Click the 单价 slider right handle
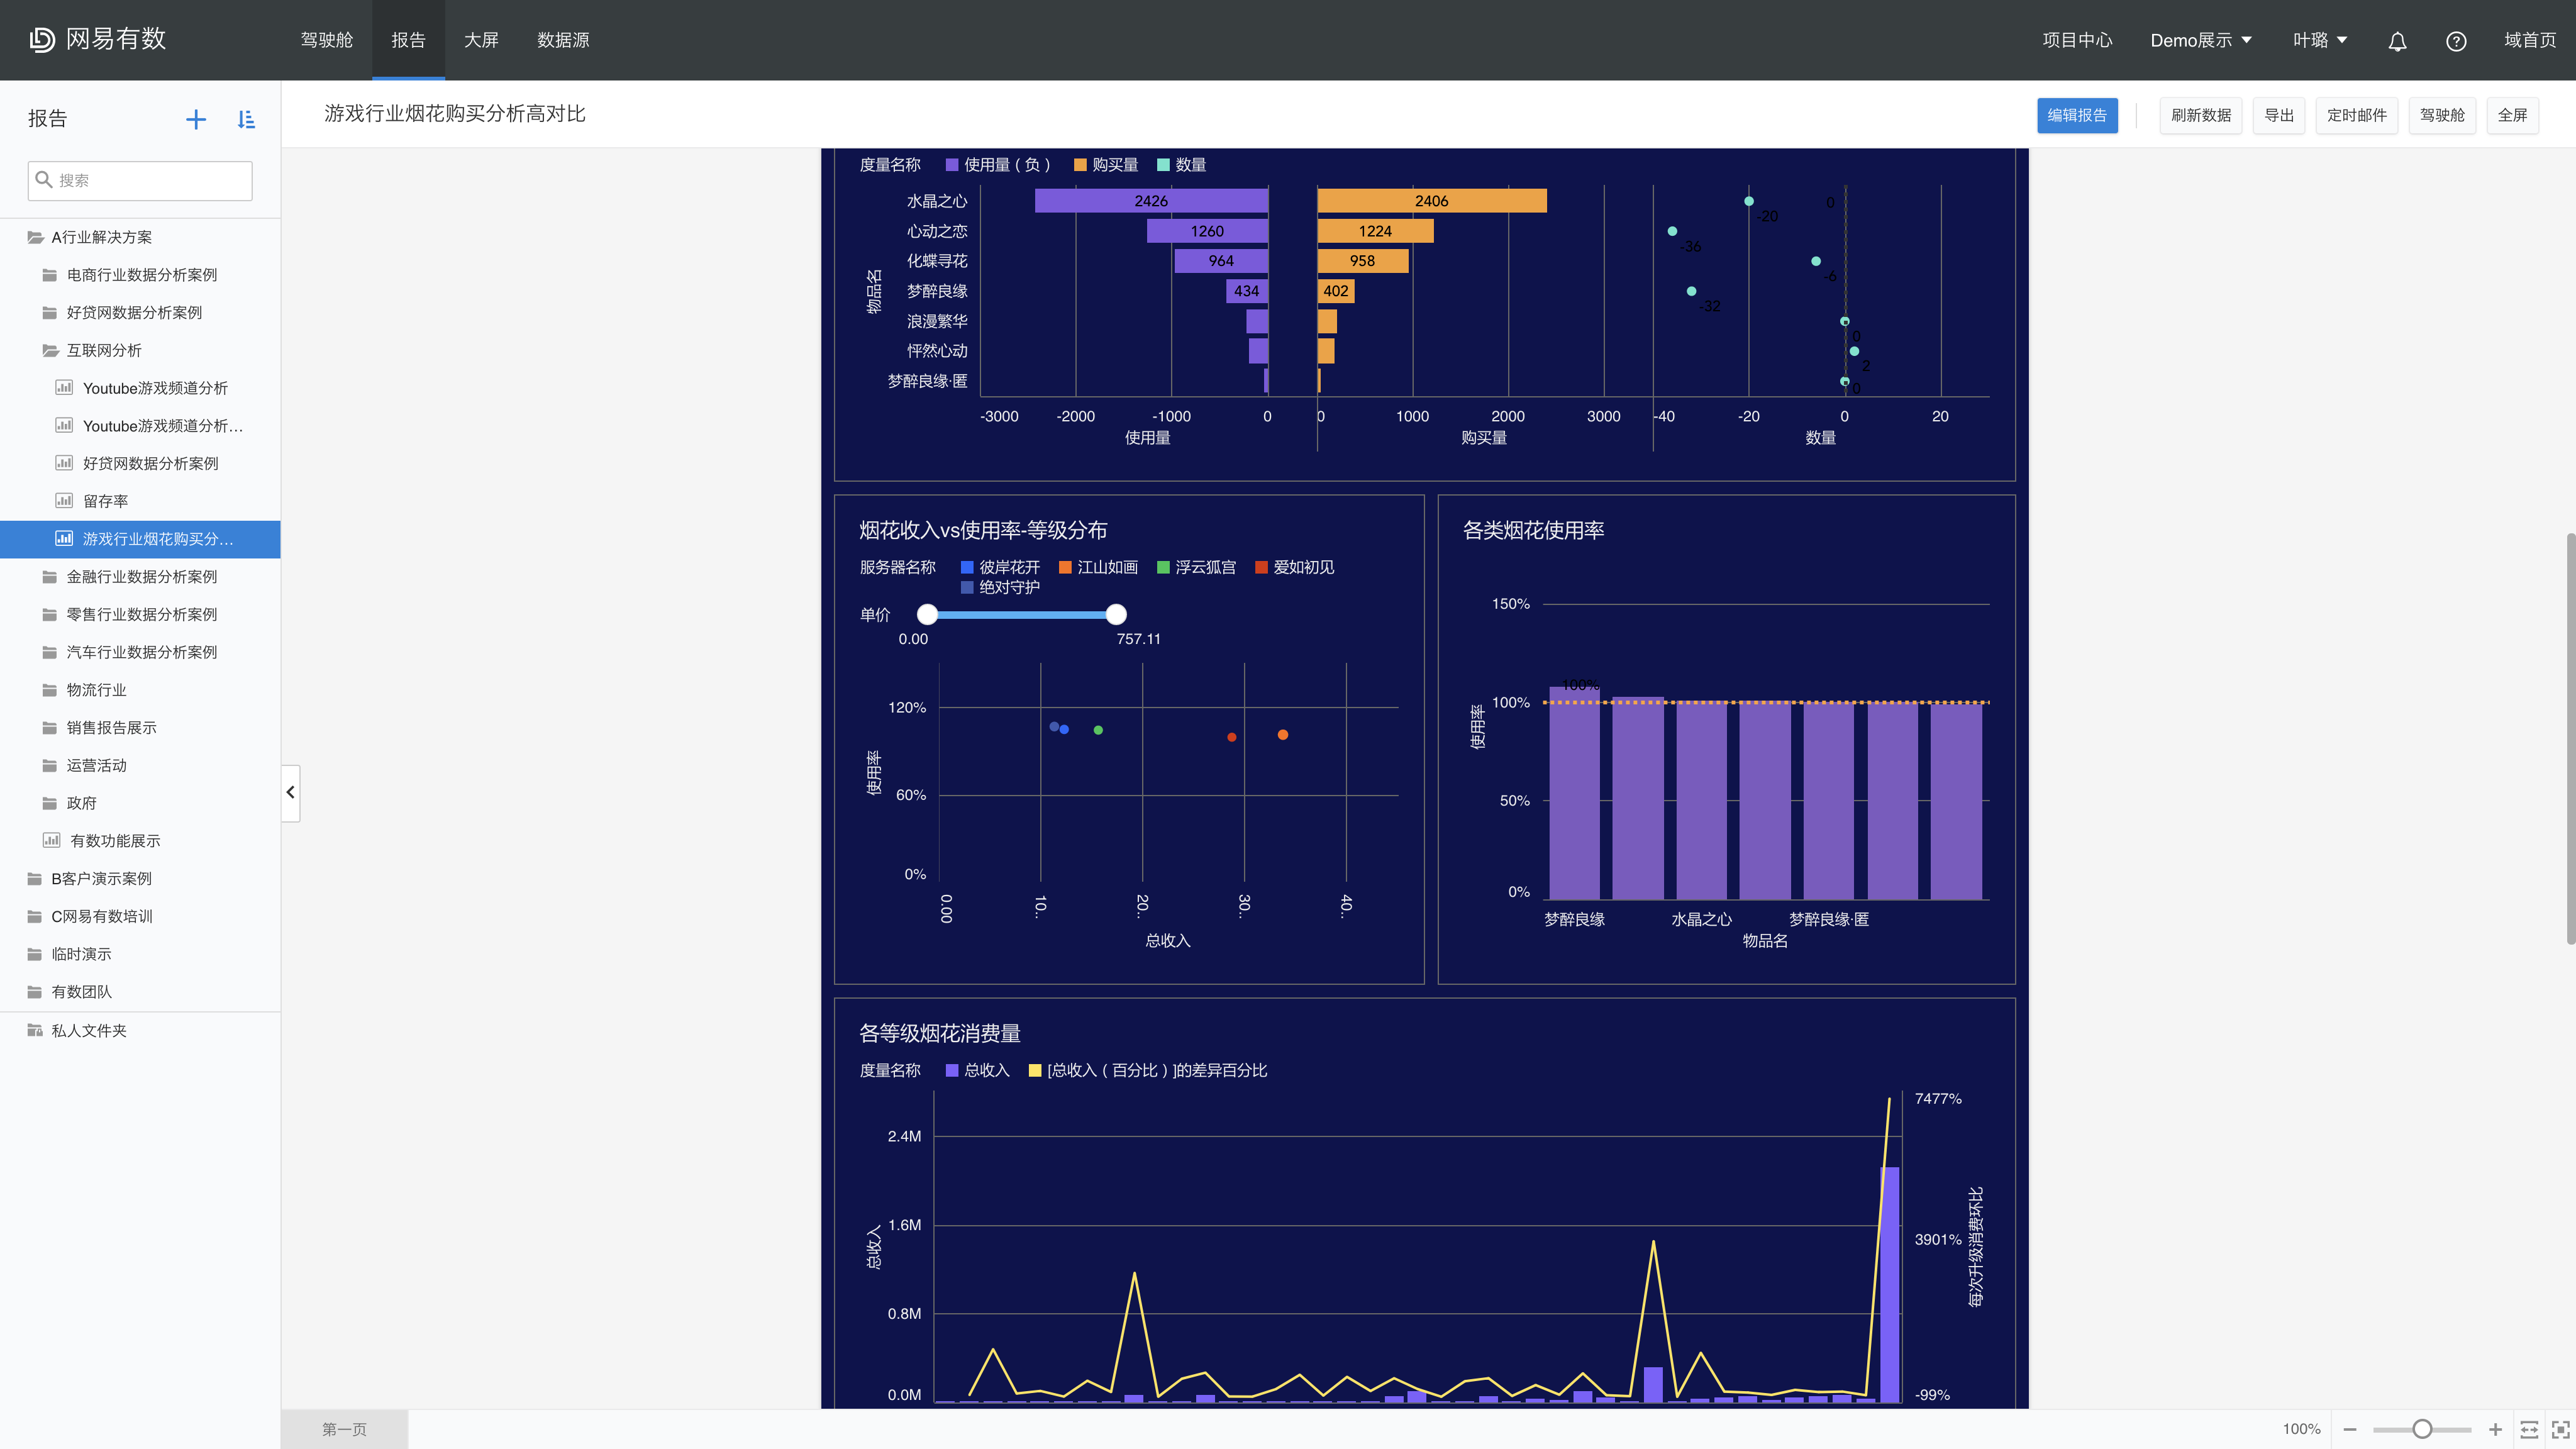This screenshot has width=2576, height=1449. [x=1116, y=614]
